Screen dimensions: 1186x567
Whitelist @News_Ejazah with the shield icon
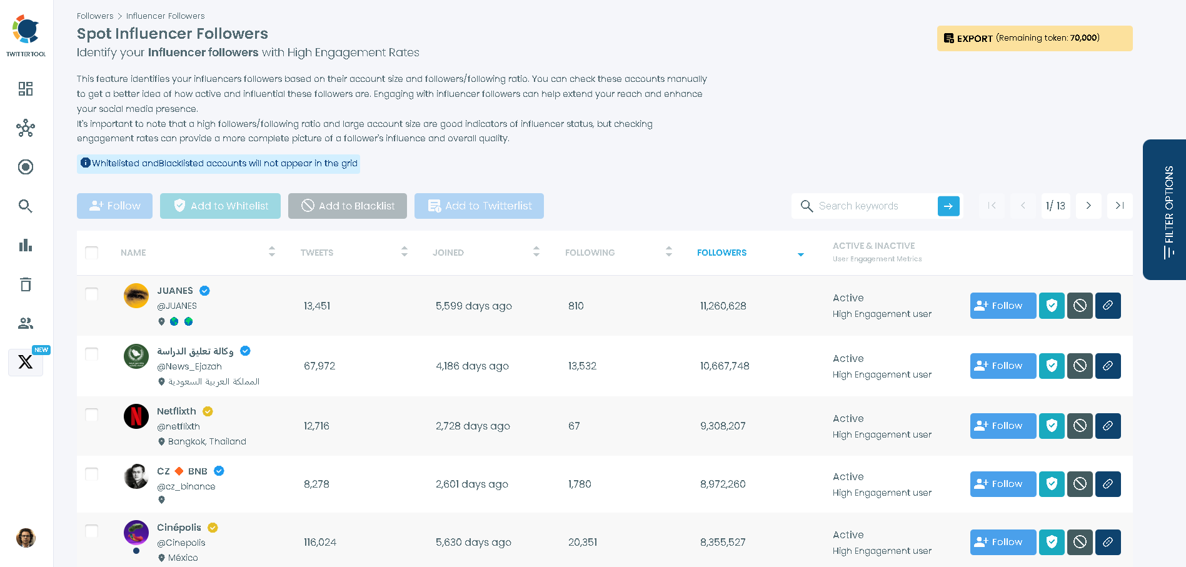(1052, 366)
